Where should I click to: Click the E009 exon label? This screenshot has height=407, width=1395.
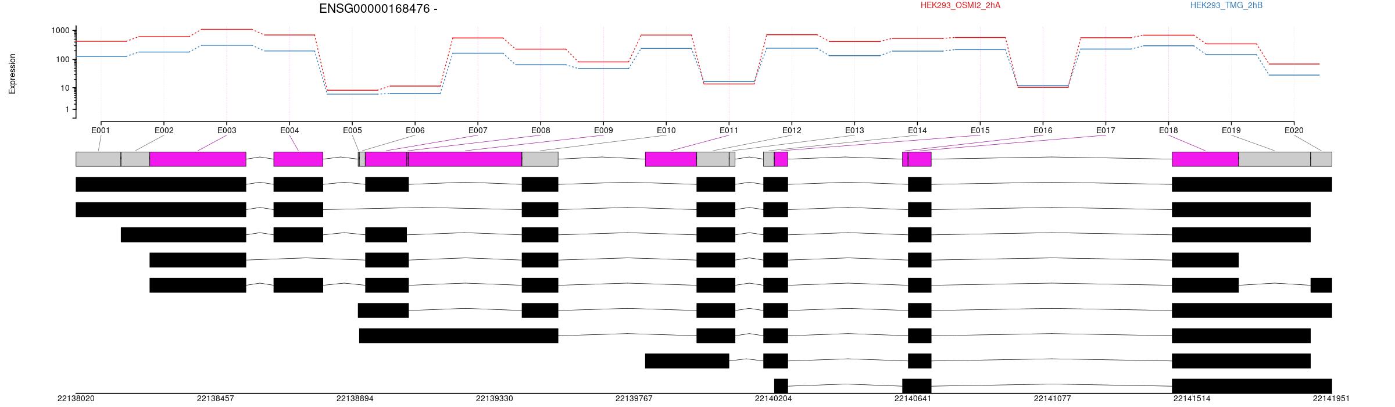click(603, 131)
